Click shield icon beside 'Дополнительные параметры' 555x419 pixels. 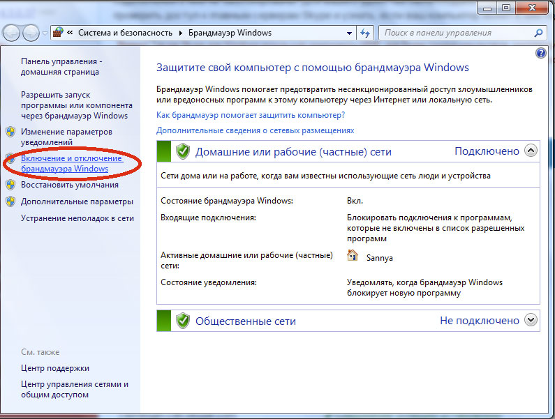tap(10, 201)
